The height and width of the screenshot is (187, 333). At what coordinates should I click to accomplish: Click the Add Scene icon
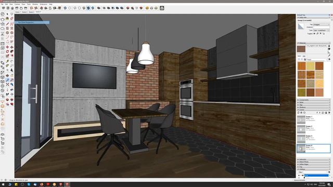click(x=301, y=113)
